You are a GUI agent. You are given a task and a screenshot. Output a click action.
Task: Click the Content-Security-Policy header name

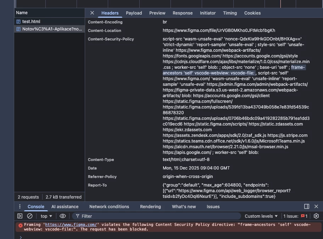click(111, 39)
